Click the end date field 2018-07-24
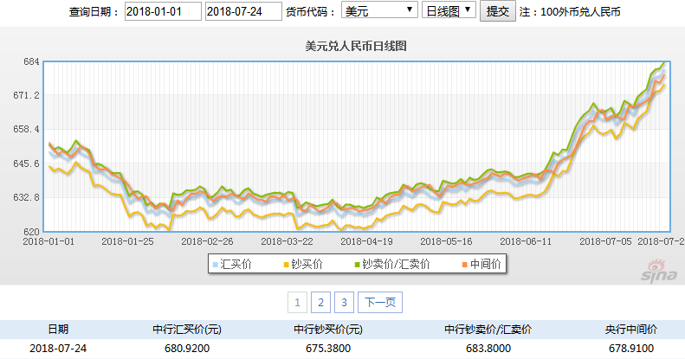 (243, 11)
